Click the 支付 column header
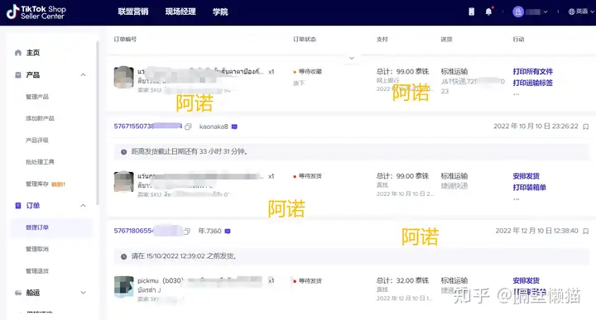 pos(382,39)
